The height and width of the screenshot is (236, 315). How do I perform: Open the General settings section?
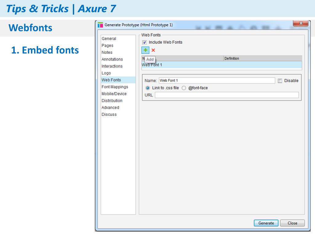click(118, 38)
